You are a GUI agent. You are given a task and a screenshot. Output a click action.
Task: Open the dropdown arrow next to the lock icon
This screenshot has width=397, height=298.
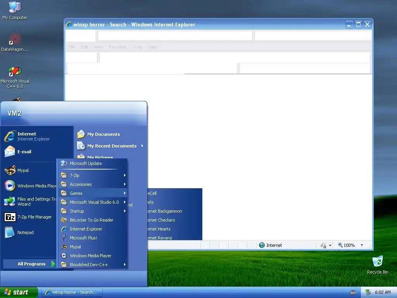tap(330, 245)
